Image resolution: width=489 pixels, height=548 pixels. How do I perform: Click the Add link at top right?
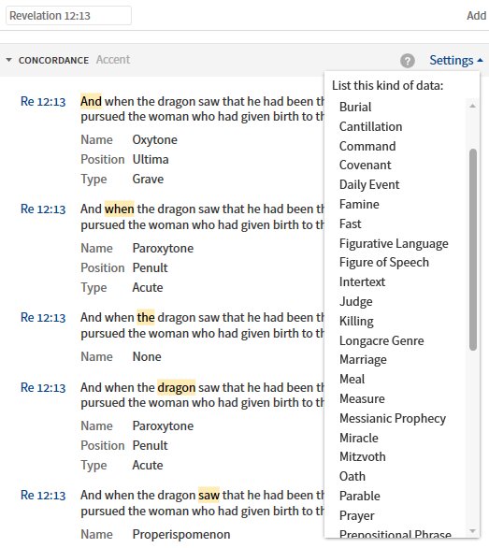(x=477, y=15)
